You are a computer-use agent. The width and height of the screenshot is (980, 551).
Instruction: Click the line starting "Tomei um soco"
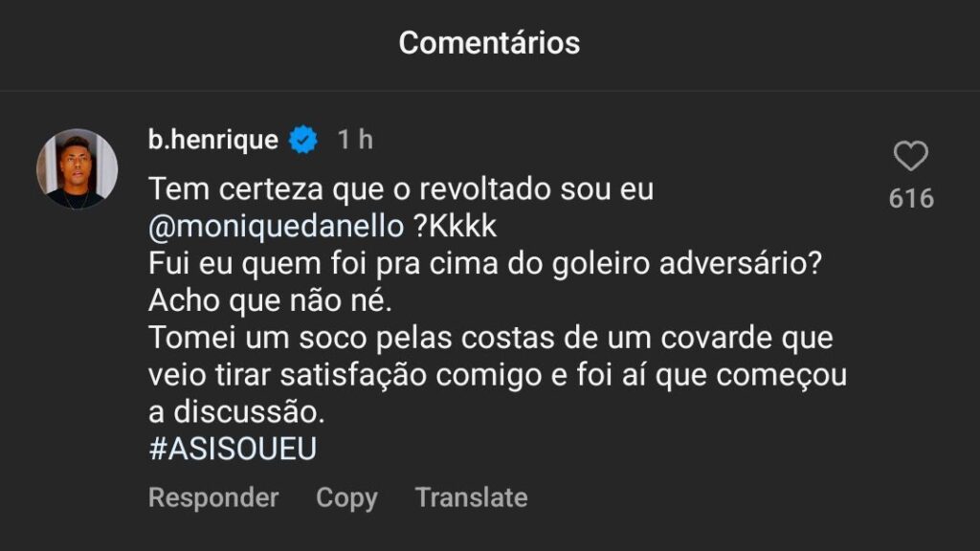491,339
